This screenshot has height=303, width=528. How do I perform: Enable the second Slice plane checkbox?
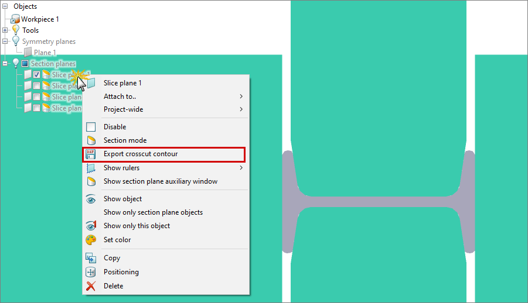pos(36,86)
